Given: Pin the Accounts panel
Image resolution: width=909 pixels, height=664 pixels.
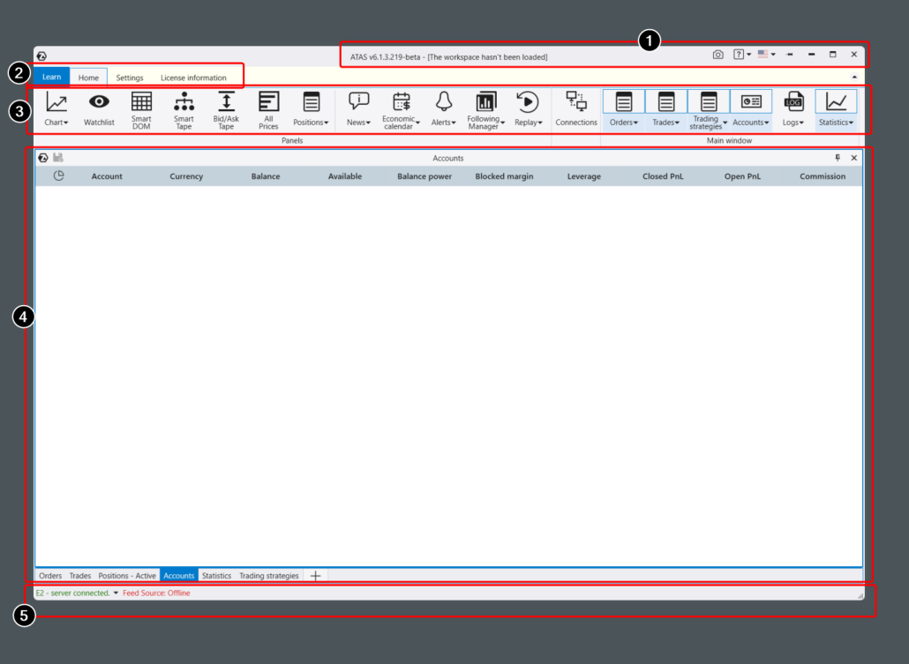Looking at the screenshot, I should point(838,157).
